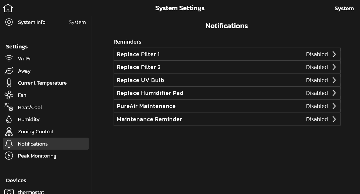
Task: Open the Fan icon in Settings
Action: pos(9,95)
